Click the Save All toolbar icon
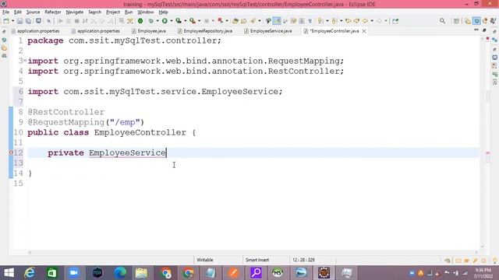Viewport: 499px width, 280px height. click(28, 21)
